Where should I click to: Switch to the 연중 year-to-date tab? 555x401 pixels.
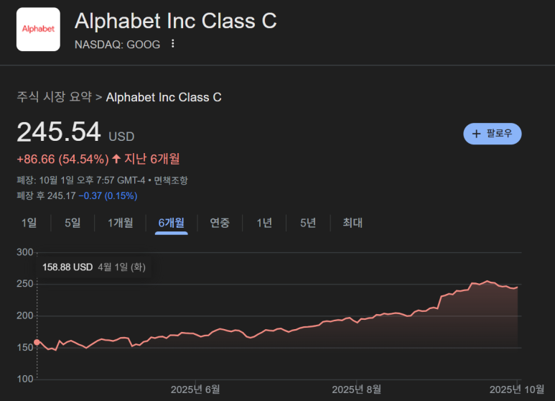[220, 223]
